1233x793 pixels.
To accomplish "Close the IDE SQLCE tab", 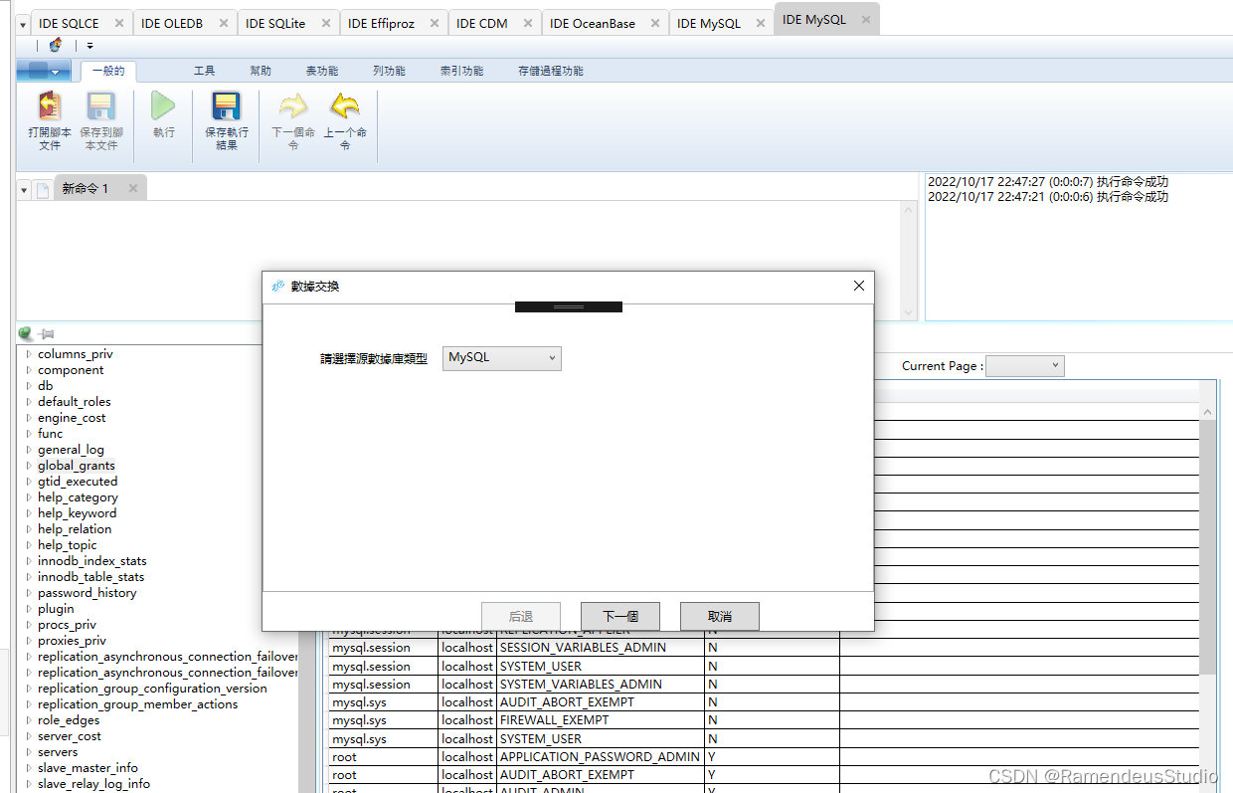I will 119,23.
